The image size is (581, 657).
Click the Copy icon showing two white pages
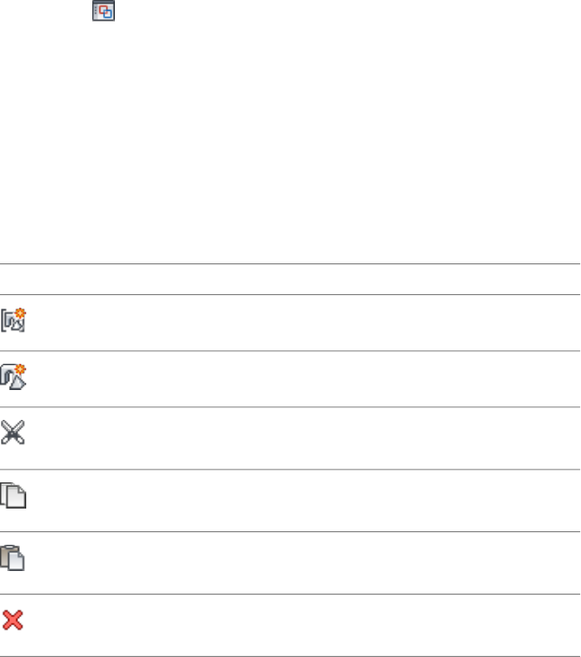click(x=14, y=495)
